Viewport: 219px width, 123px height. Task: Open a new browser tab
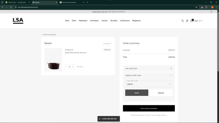coord(88,2)
